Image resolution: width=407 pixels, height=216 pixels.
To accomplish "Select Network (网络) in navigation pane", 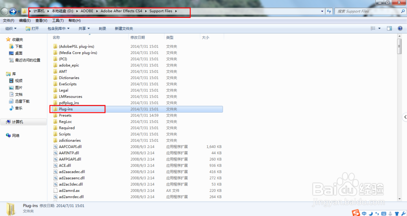I will (x=13, y=135).
